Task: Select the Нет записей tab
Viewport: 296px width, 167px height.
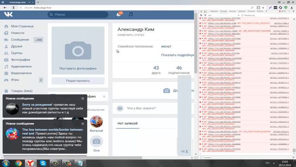Action: pos(128,123)
